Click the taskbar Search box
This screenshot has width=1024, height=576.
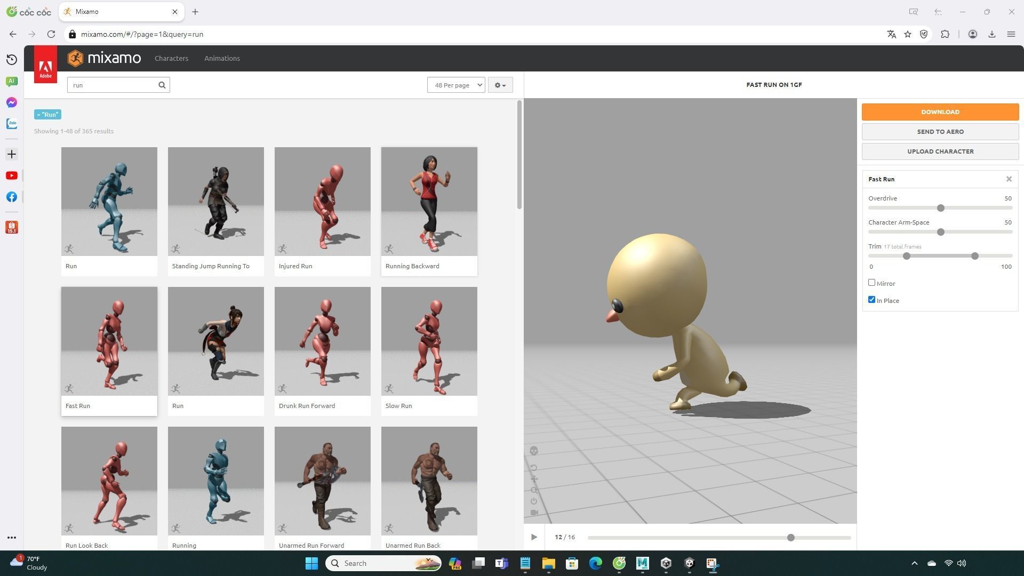pos(383,563)
